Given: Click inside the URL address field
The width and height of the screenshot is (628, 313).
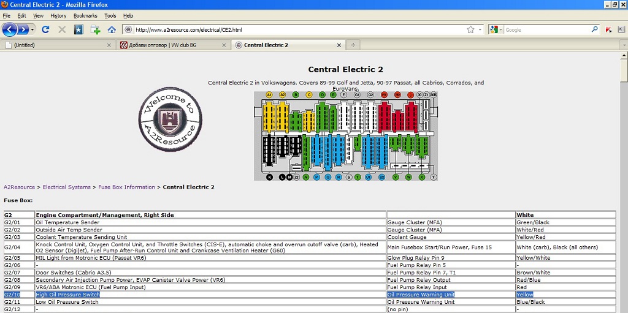Looking at the screenshot, I should [x=294, y=29].
